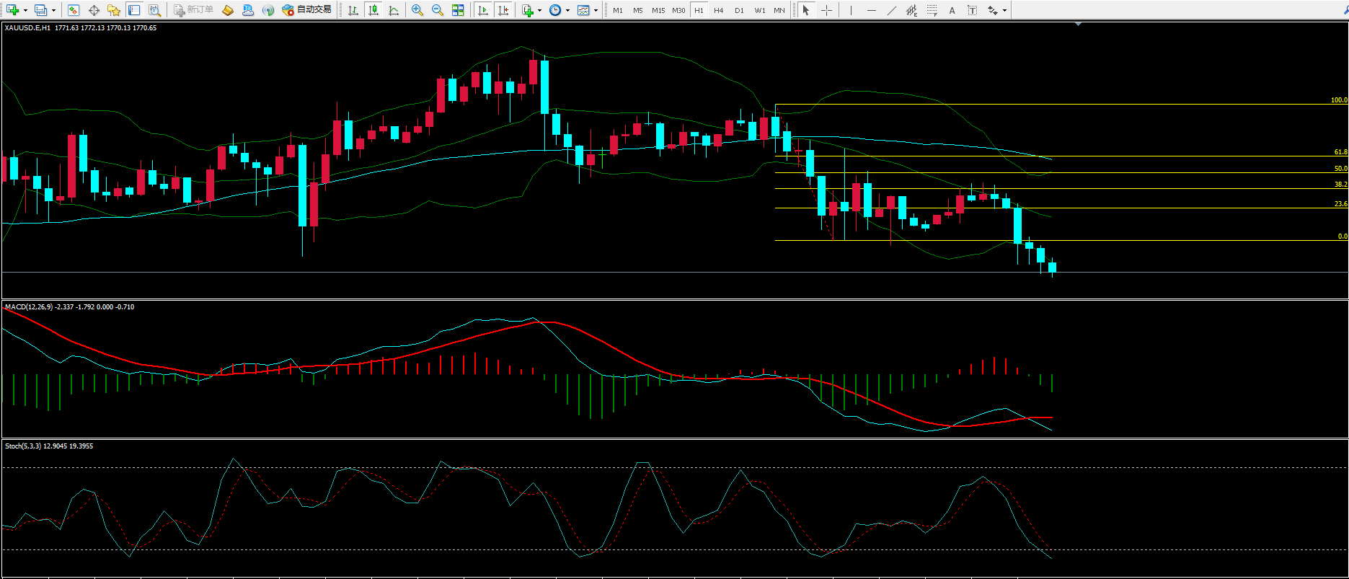Image resolution: width=1349 pixels, height=579 pixels.
Task: Select the draw vertical line tool
Action: point(851,10)
